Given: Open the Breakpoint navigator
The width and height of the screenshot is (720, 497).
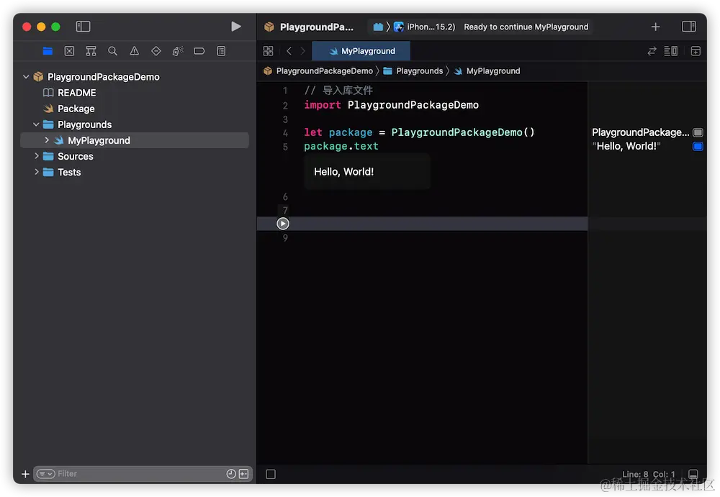Looking at the screenshot, I should coord(199,51).
